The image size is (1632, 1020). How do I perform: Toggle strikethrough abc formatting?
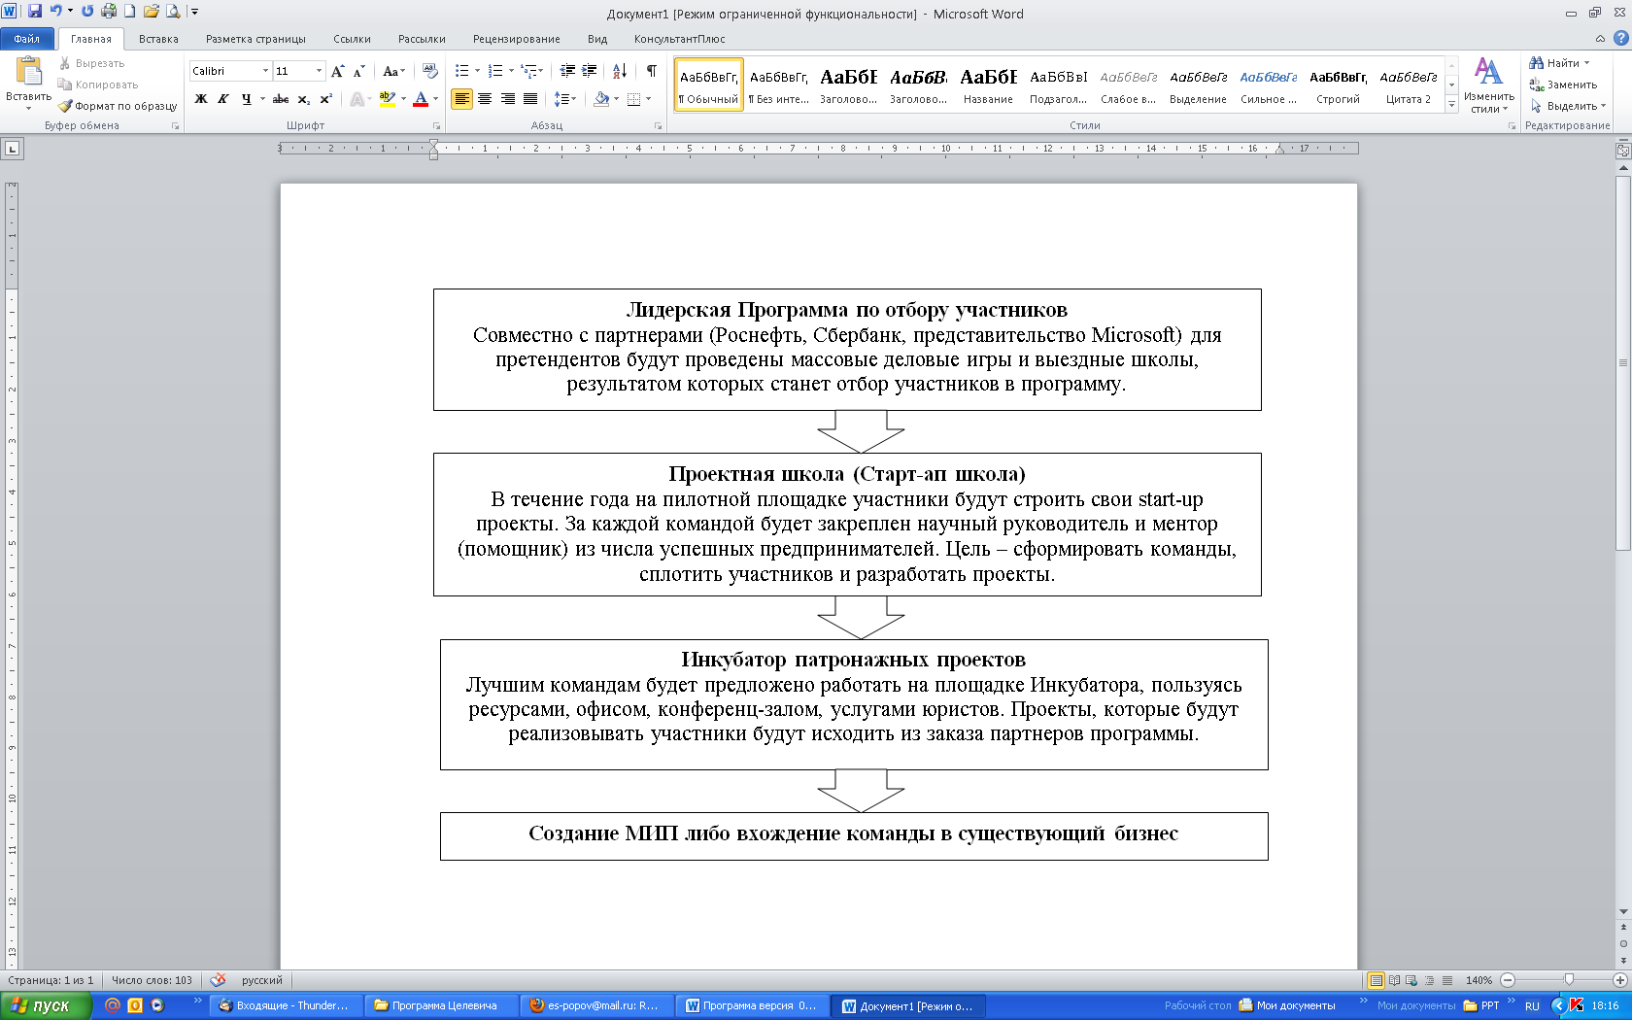point(281,99)
